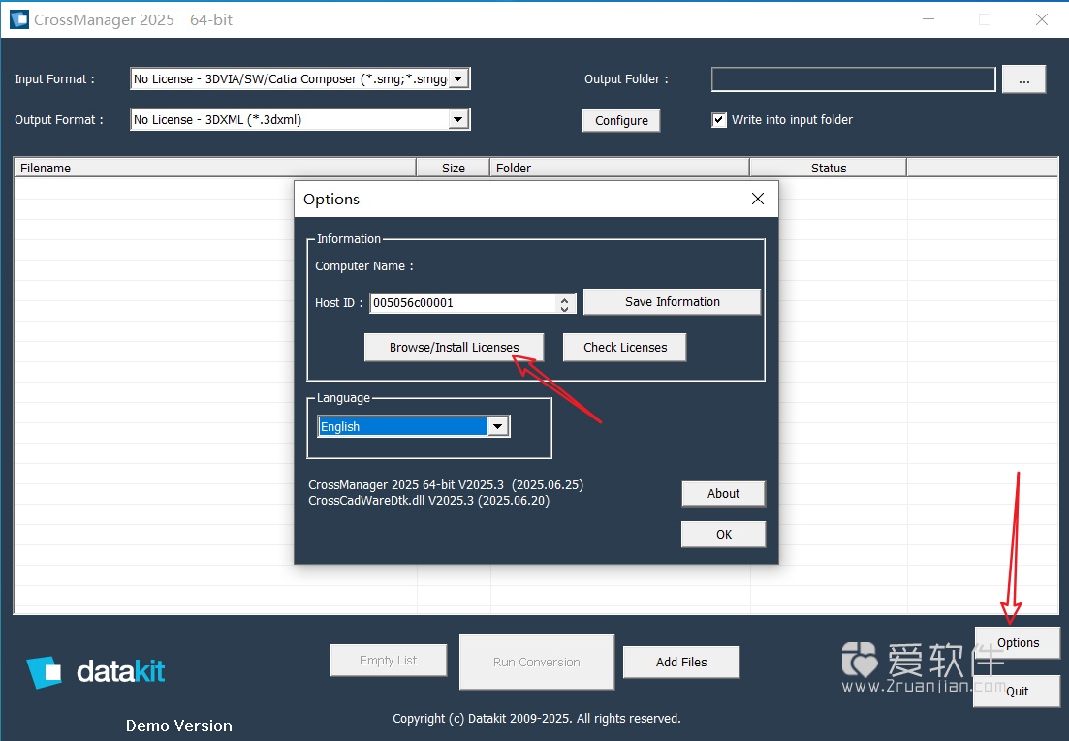Click inside the Host ID input field

456,302
